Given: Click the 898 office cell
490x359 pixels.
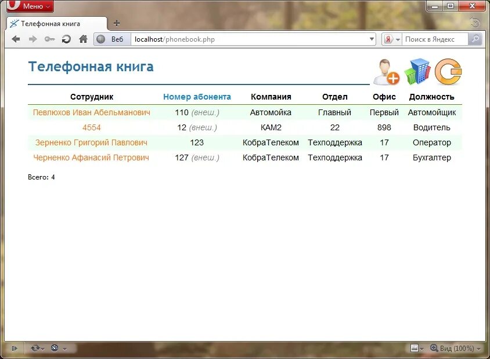Looking at the screenshot, I should point(384,127).
